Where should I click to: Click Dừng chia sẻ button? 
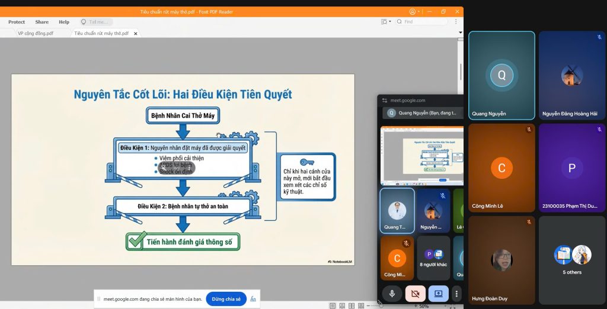click(226, 299)
